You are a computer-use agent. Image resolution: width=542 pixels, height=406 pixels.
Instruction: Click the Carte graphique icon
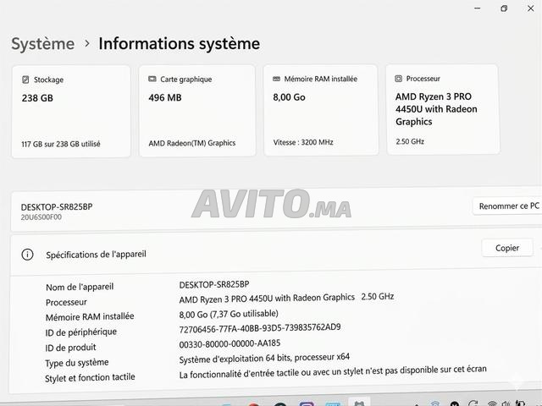pyautogui.click(x=152, y=79)
